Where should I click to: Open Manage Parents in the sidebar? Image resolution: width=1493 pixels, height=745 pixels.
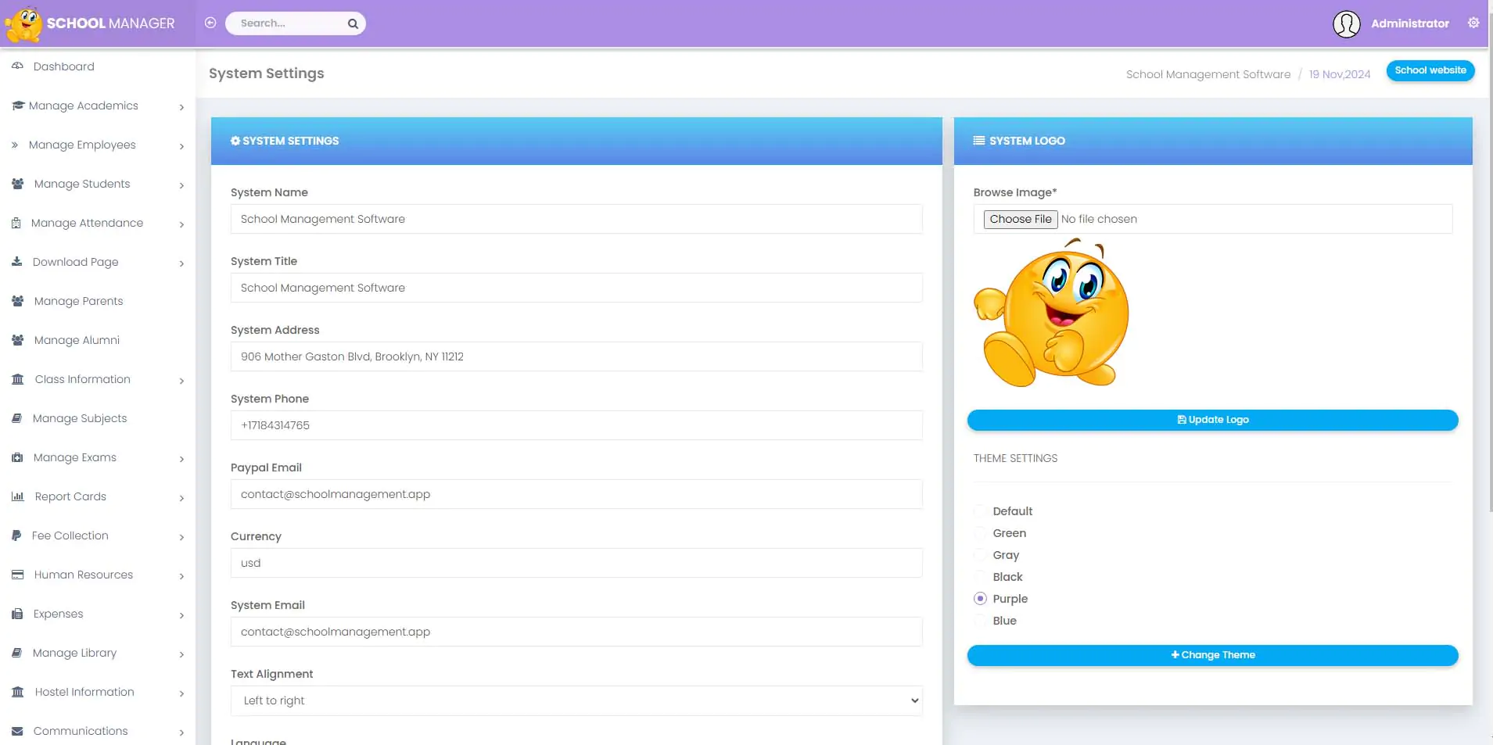click(78, 301)
